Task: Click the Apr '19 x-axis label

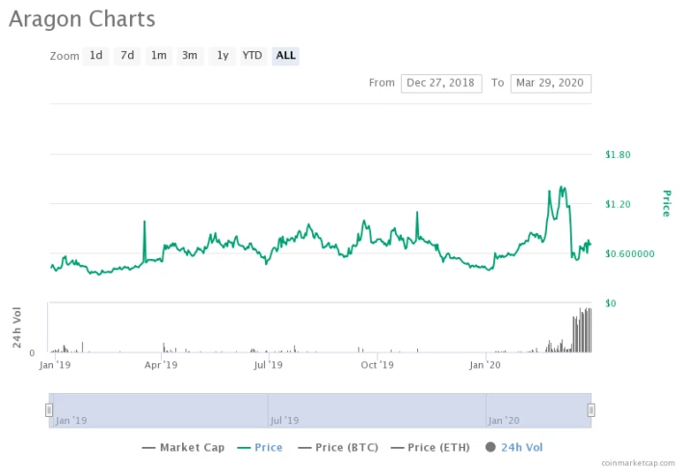Action: tap(161, 365)
